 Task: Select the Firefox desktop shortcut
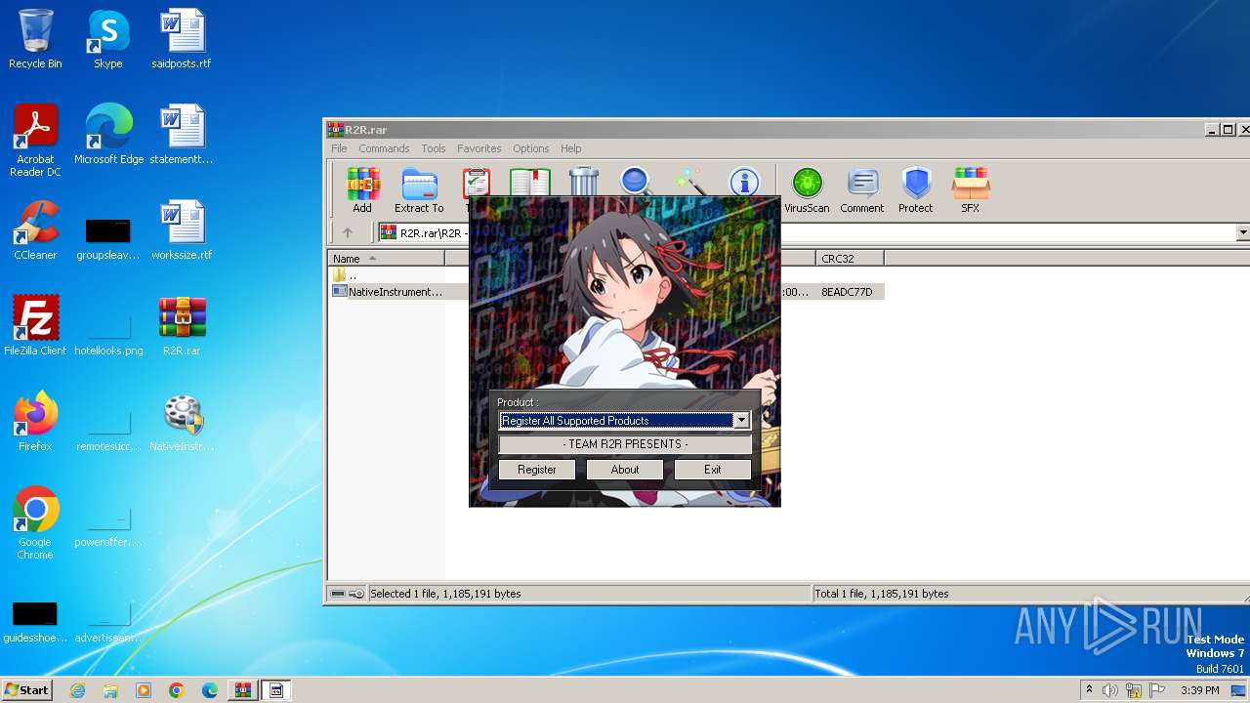point(35,422)
